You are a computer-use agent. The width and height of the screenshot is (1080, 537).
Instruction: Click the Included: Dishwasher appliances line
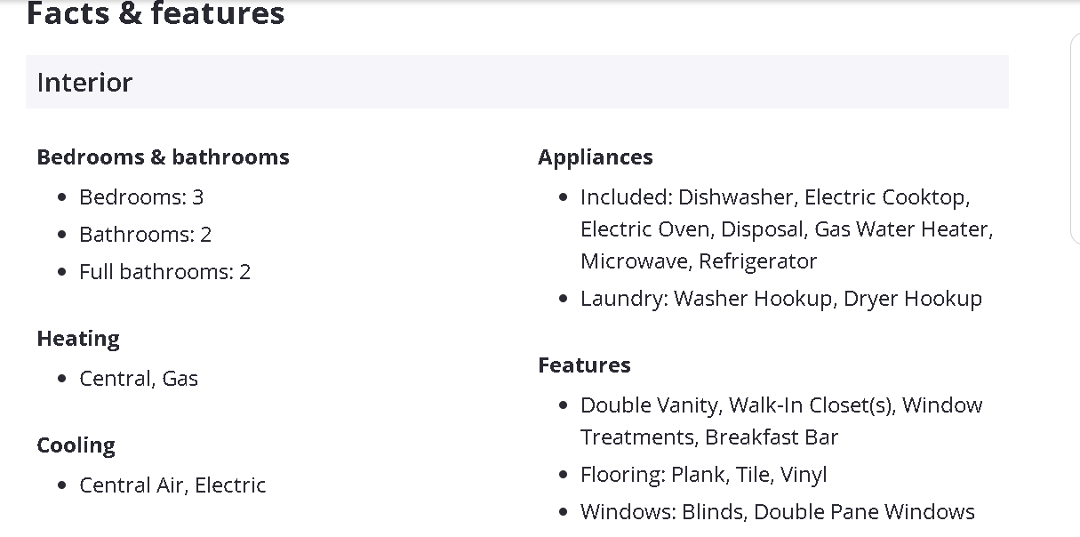(774, 196)
